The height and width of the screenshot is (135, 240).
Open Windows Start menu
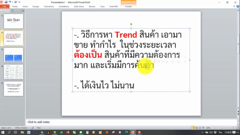[x=3, y=132]
